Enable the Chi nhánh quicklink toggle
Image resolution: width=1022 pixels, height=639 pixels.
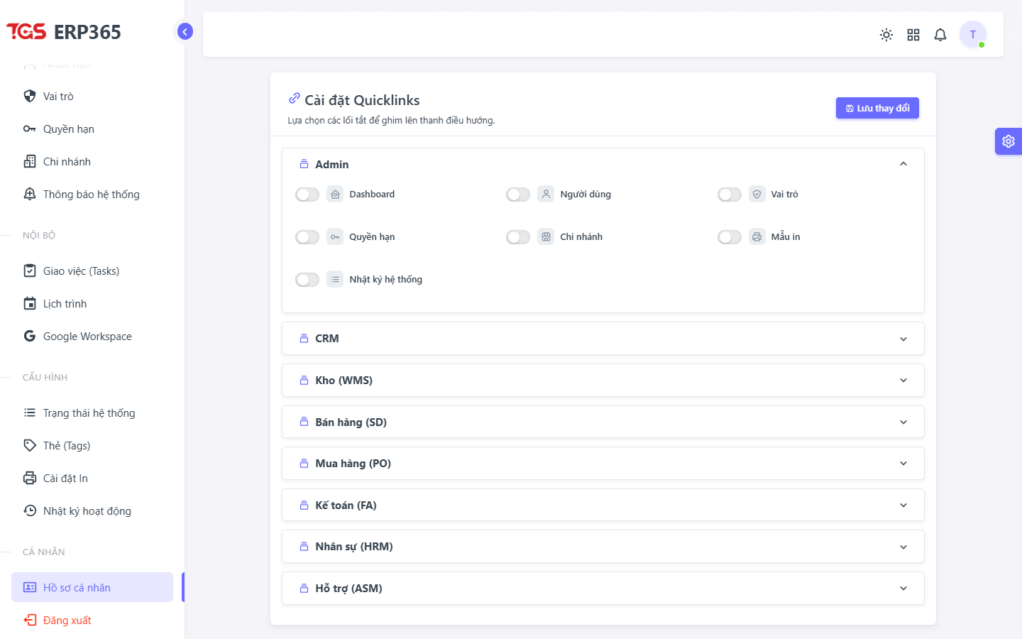pyautogui.click(x=518, y=237)
